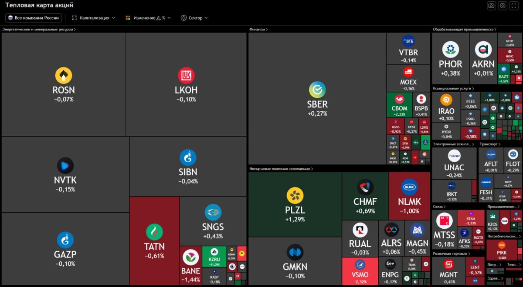This screenshot has width=523, height=287.
Task: Click the Rusal logo in RUAL tile
Action: coord(360,230)
